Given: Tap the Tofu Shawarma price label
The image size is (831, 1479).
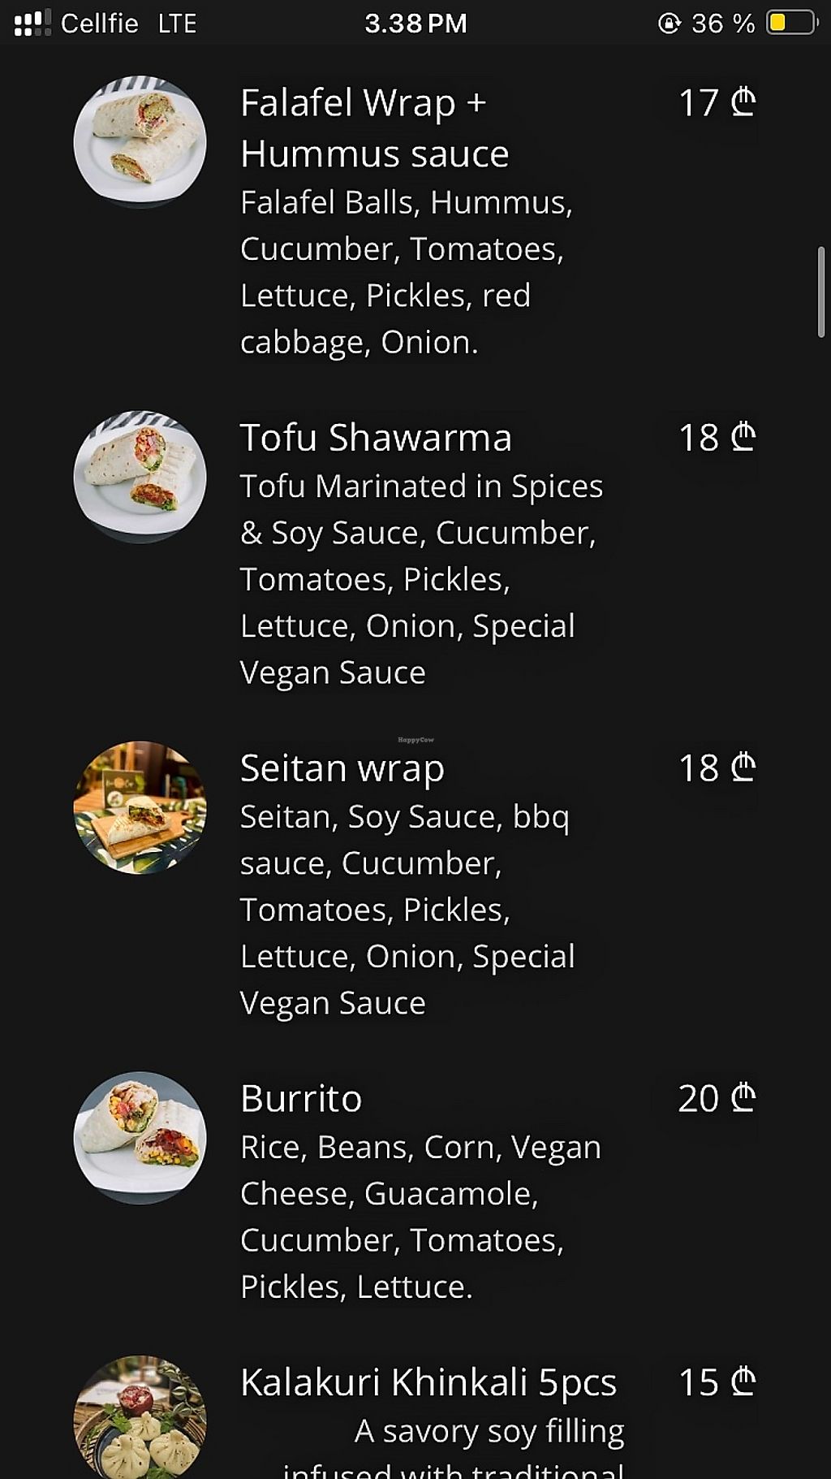Looking at the screenshot, I should point(717,438).
